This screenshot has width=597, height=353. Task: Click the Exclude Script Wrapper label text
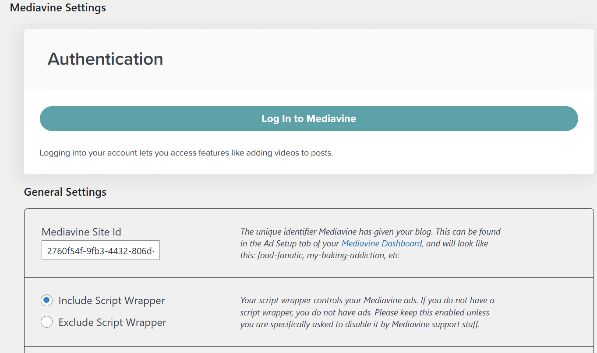[112, 322]
